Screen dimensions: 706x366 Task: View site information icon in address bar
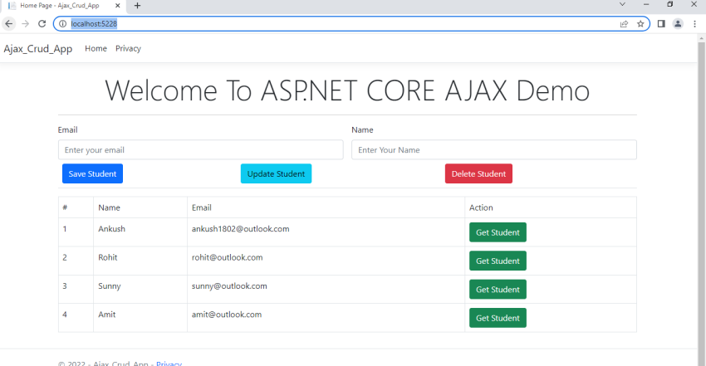(x=63, y=24)
